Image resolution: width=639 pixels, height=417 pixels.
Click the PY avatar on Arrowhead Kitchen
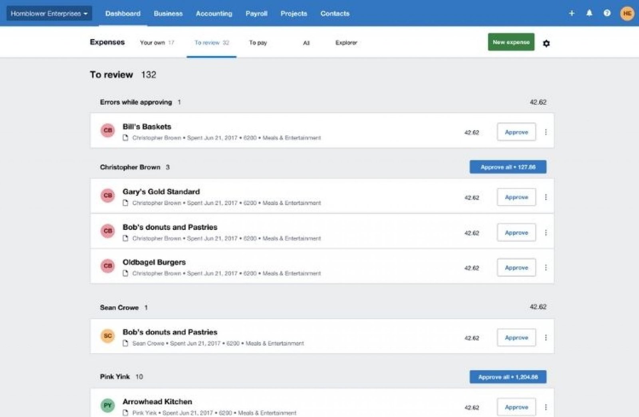click(107, 405)
